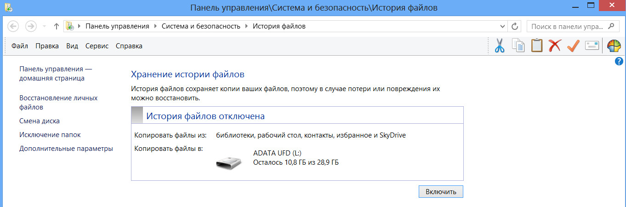626x207 pixels.
Task: Click the orange checkmark Properties icon
Action: tap(573, 46)
